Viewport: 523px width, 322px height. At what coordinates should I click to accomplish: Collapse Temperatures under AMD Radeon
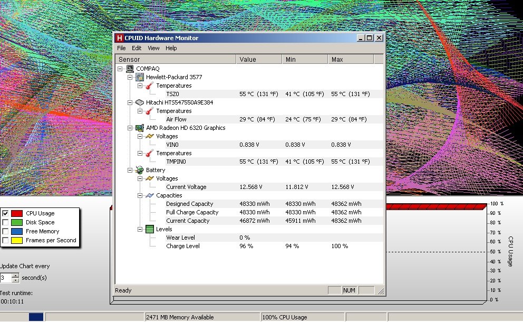pos(140,153)
